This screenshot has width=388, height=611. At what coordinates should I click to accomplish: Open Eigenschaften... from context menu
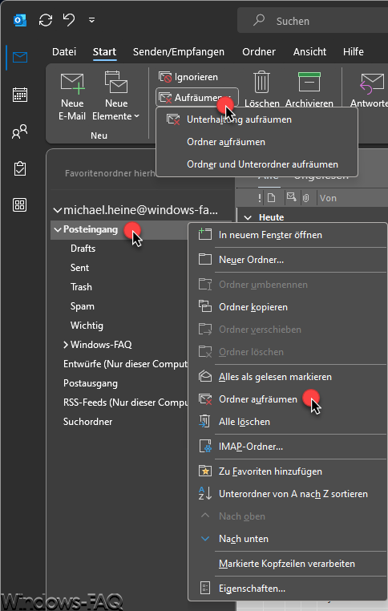tap(288, 589)
